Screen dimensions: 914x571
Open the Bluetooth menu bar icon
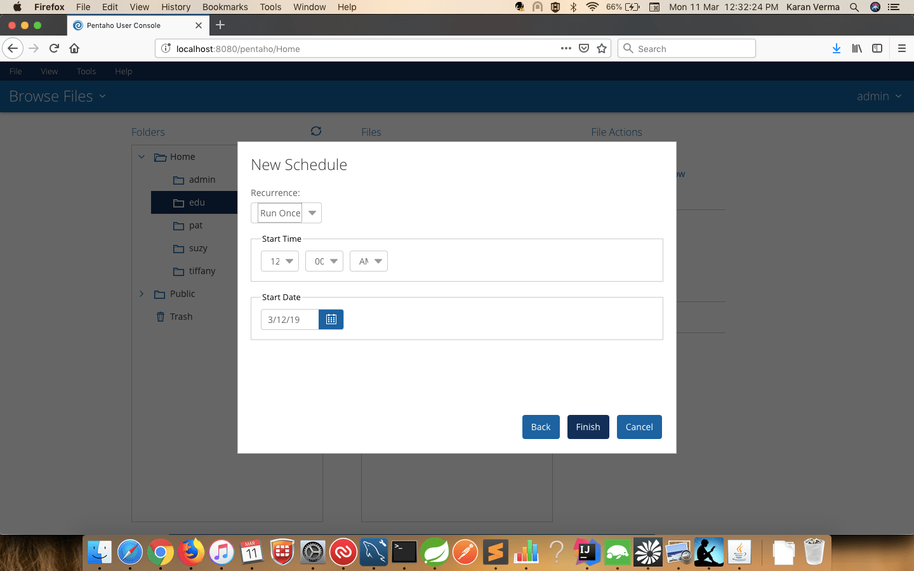[x=574, y=7]
